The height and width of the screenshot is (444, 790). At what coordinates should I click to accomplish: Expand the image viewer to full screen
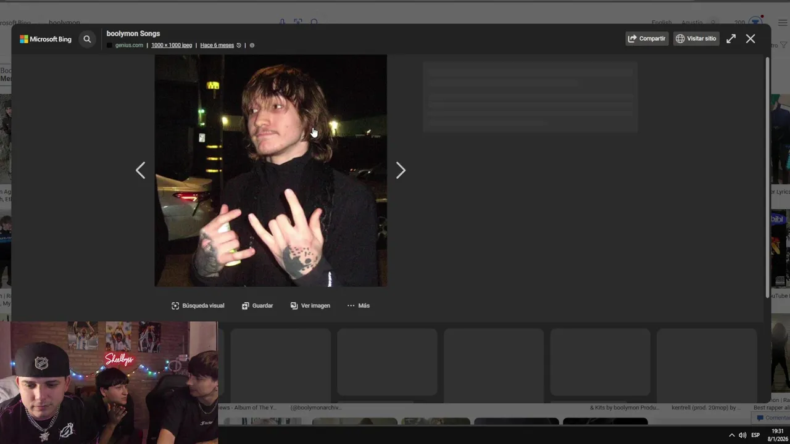point(731,38)
